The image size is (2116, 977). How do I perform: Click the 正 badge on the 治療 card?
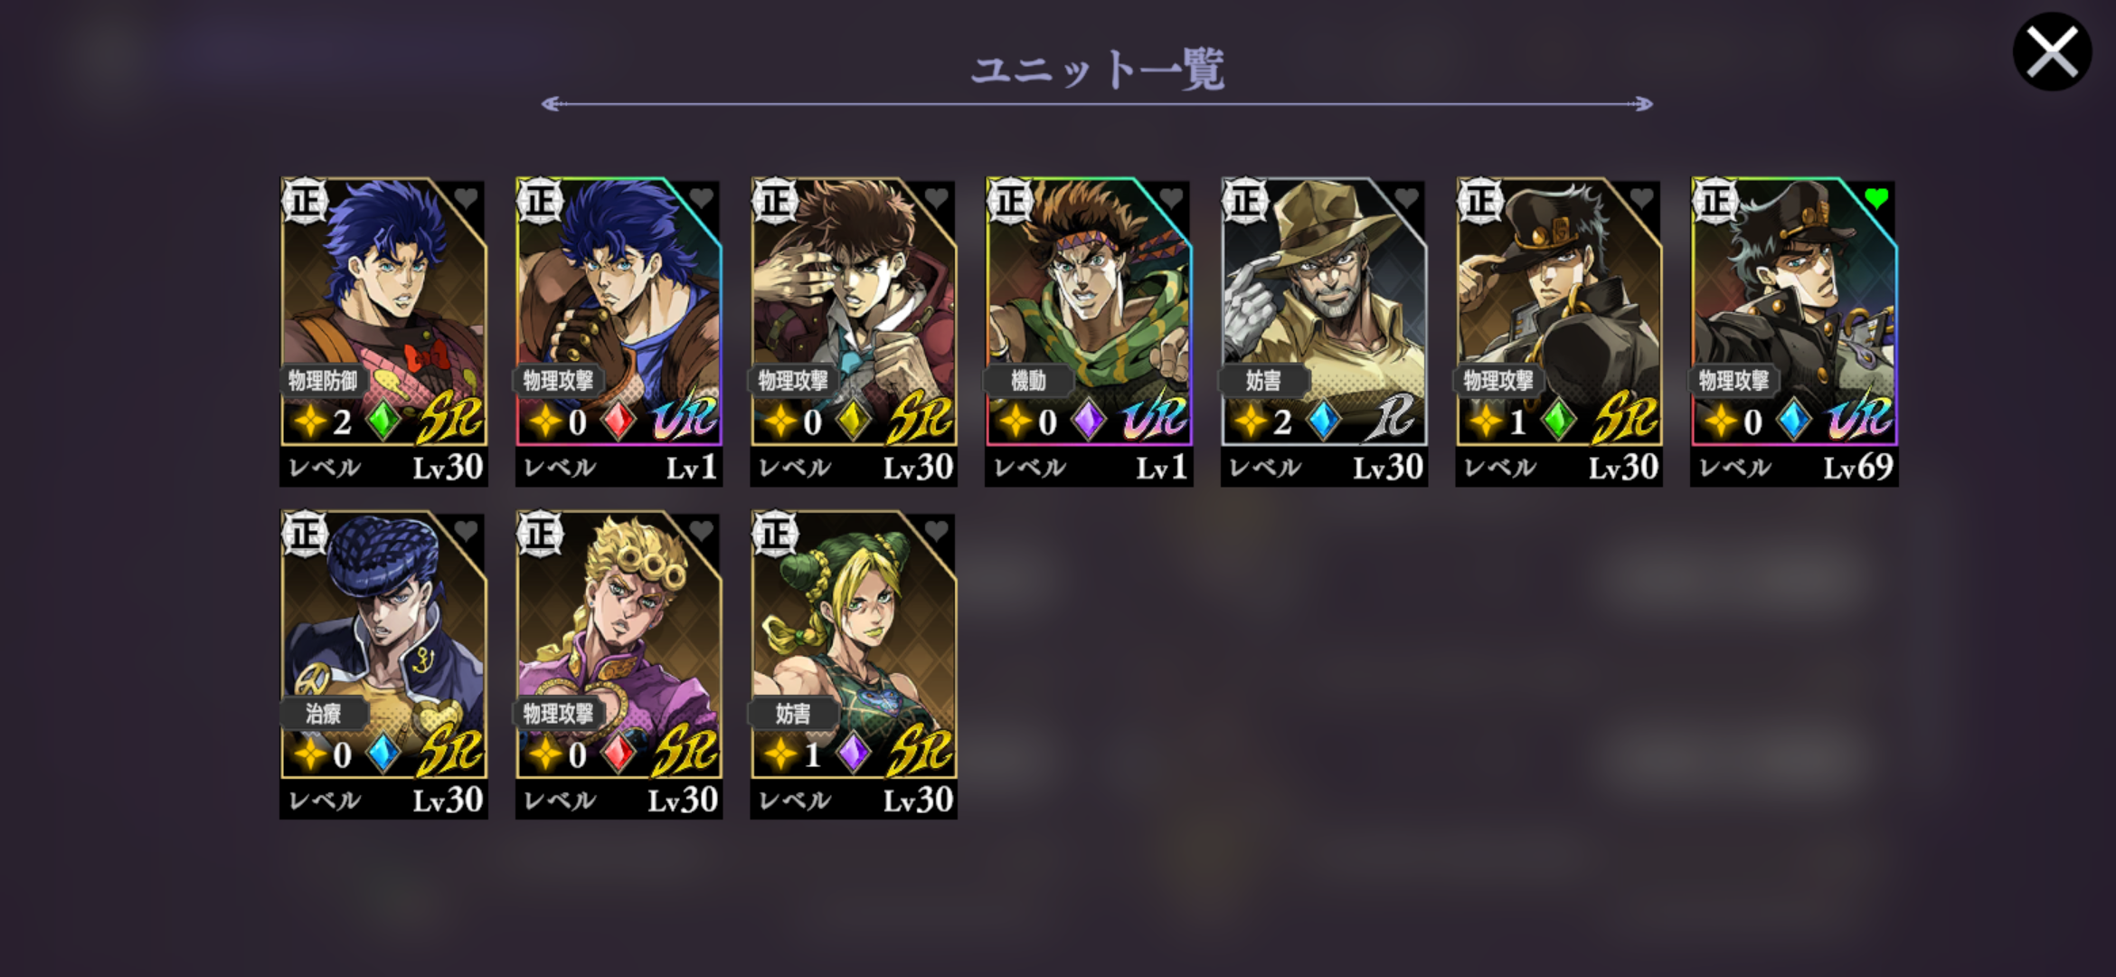(305, 534)
